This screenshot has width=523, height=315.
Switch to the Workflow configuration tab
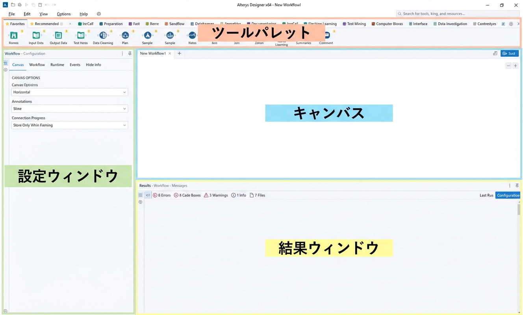(x=37, y=65)
